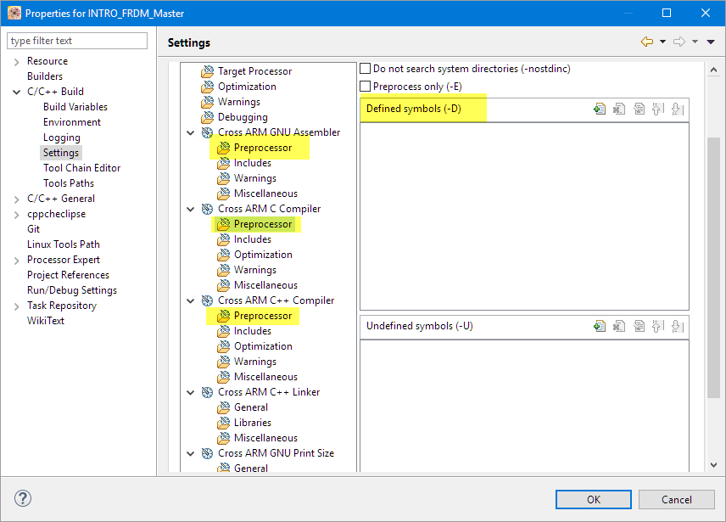Select Tool Chain Editor in sidebar
The image size is (726, 522).
(81, 168)
